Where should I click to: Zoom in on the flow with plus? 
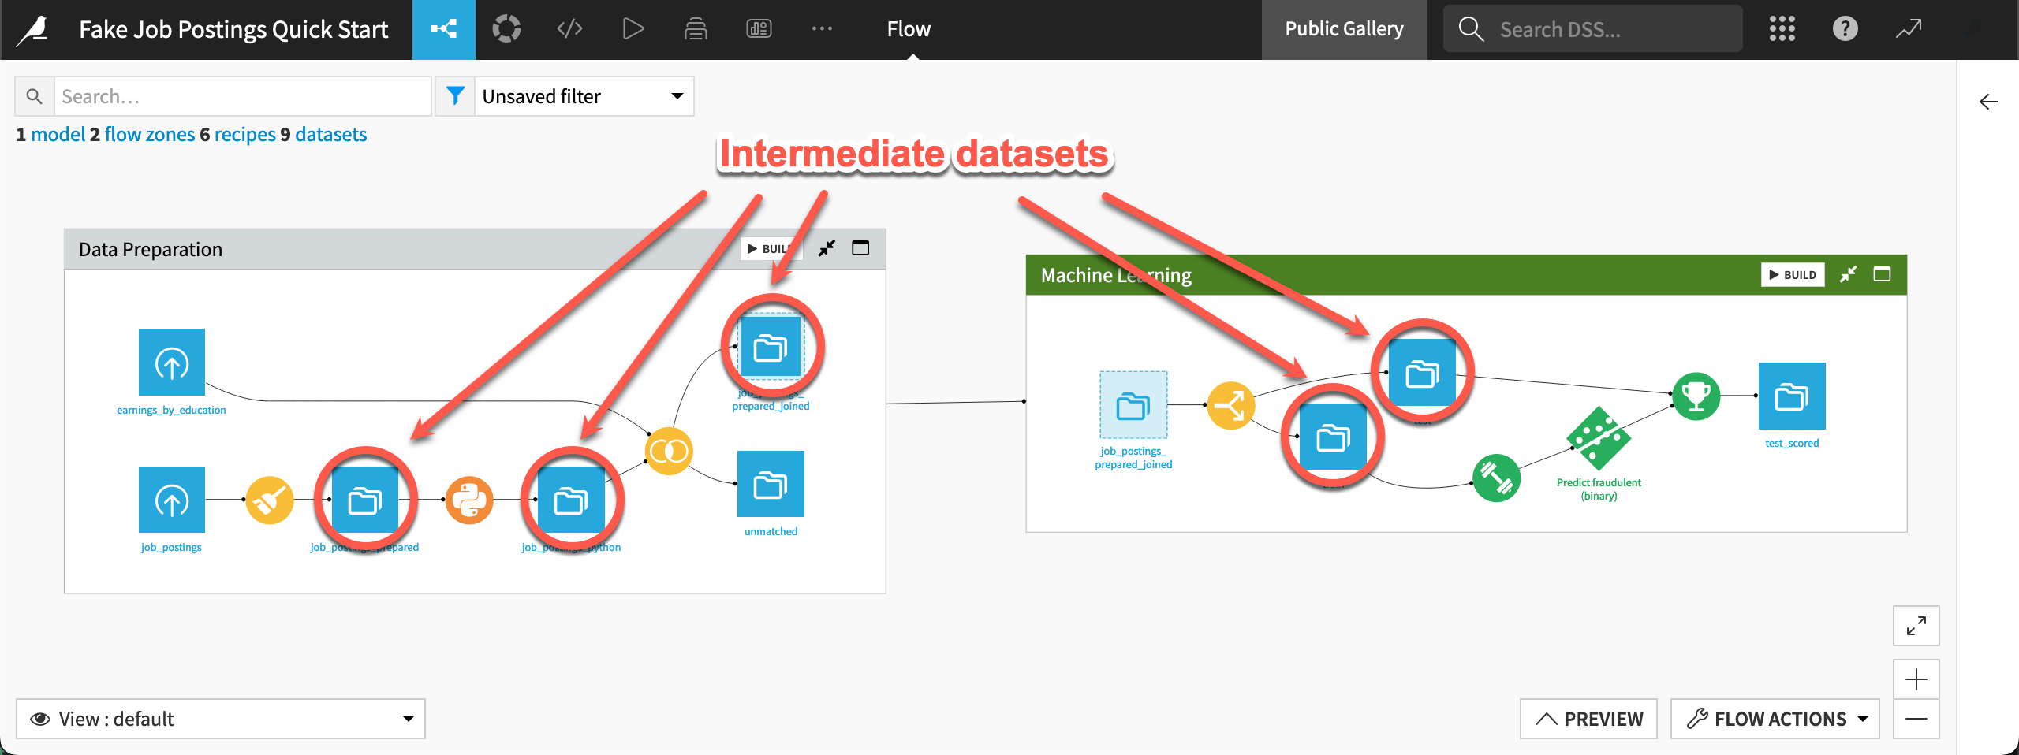click(1916, 679)
